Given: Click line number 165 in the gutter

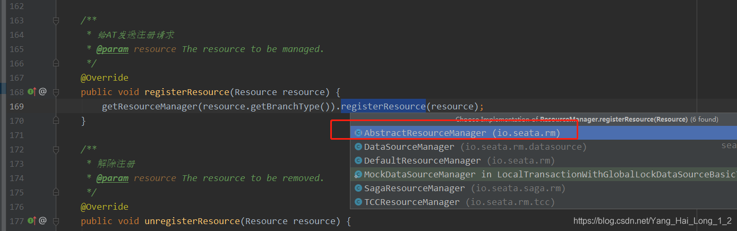Looking at the screenshot, I should [x=17, y=49].
